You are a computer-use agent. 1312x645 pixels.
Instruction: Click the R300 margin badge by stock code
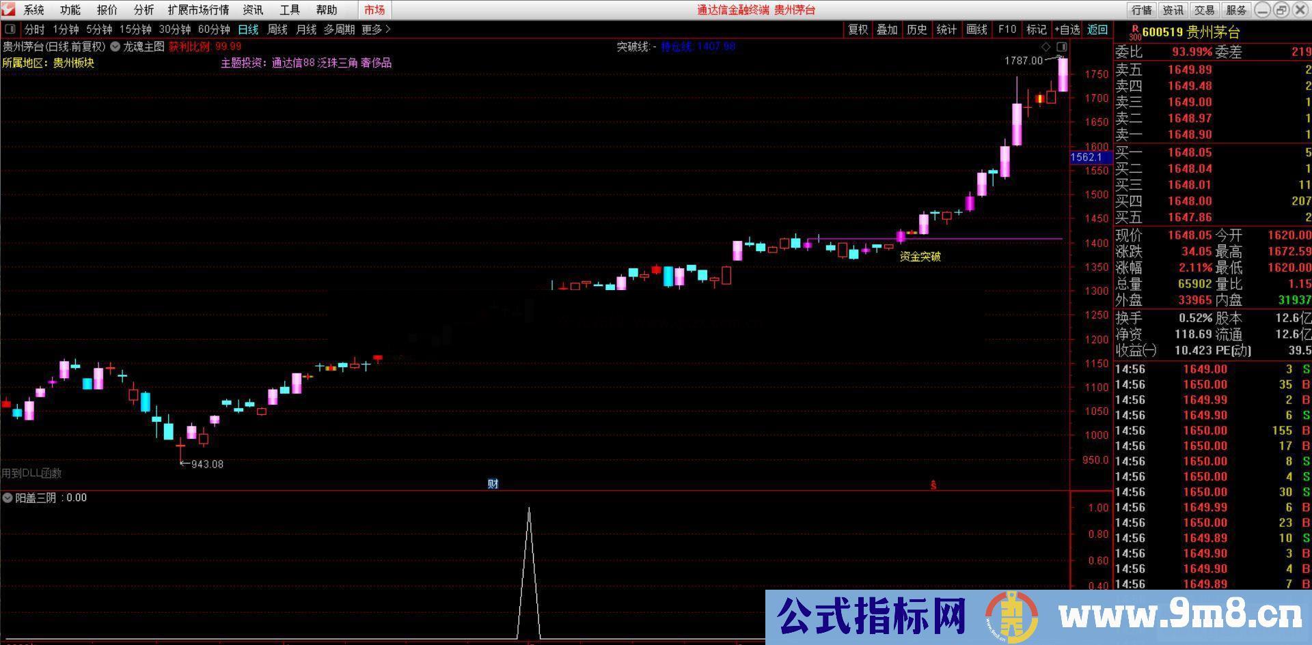click(x=1134, y=33)
